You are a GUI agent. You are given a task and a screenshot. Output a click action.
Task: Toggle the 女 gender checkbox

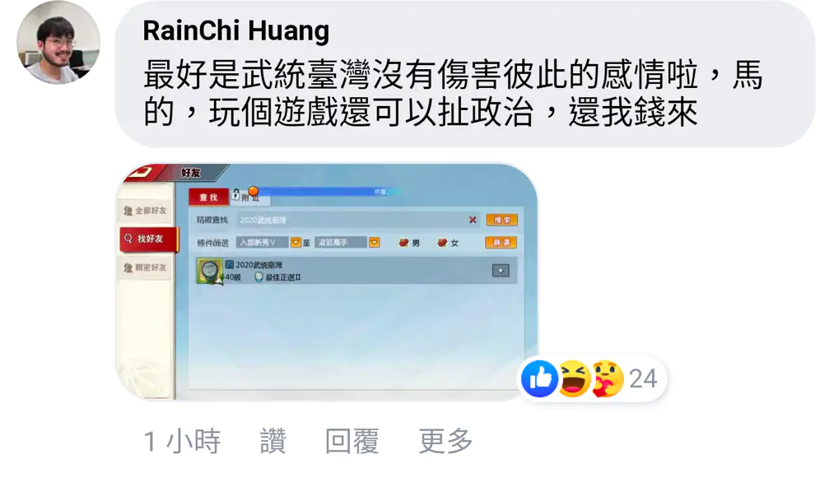(x=442, y=243)
